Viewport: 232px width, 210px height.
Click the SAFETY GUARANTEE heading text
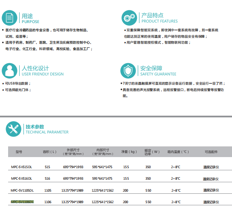click(158, 74)
